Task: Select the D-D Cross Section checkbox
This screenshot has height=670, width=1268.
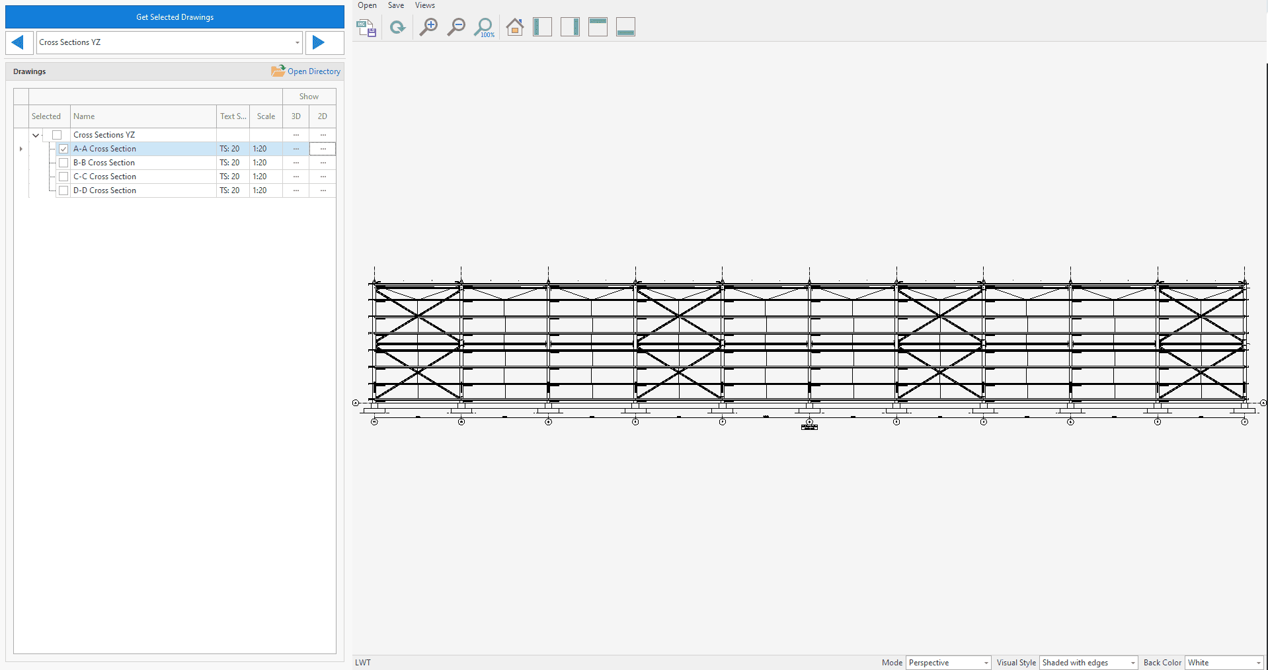Action: click(x=63, y=190)
